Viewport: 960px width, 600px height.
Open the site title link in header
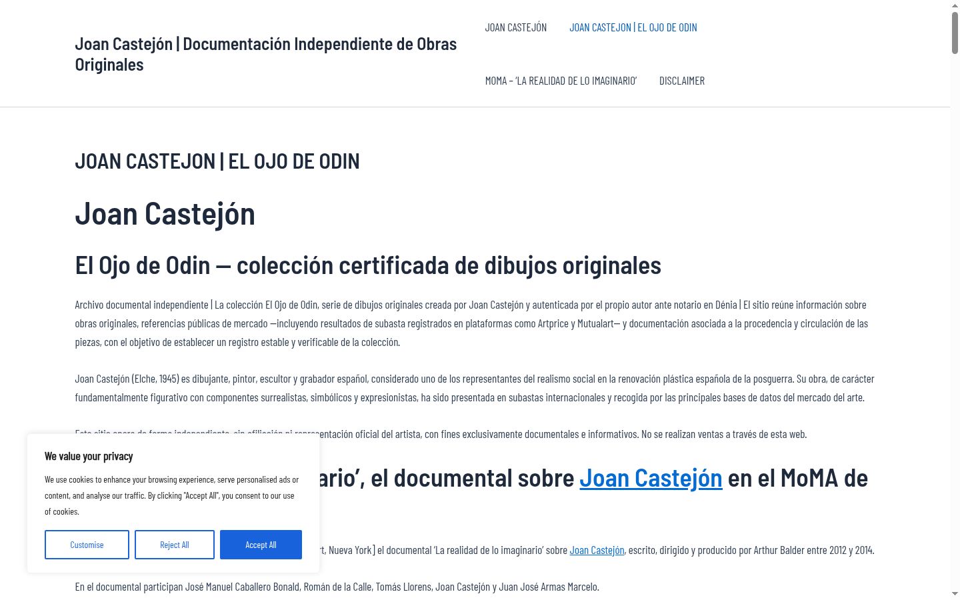pos(266,54)
